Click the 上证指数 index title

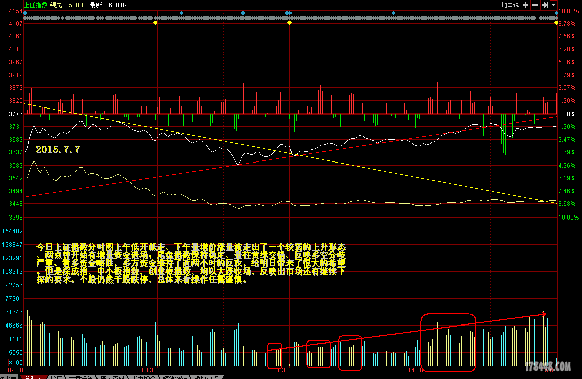click(36, 5)
